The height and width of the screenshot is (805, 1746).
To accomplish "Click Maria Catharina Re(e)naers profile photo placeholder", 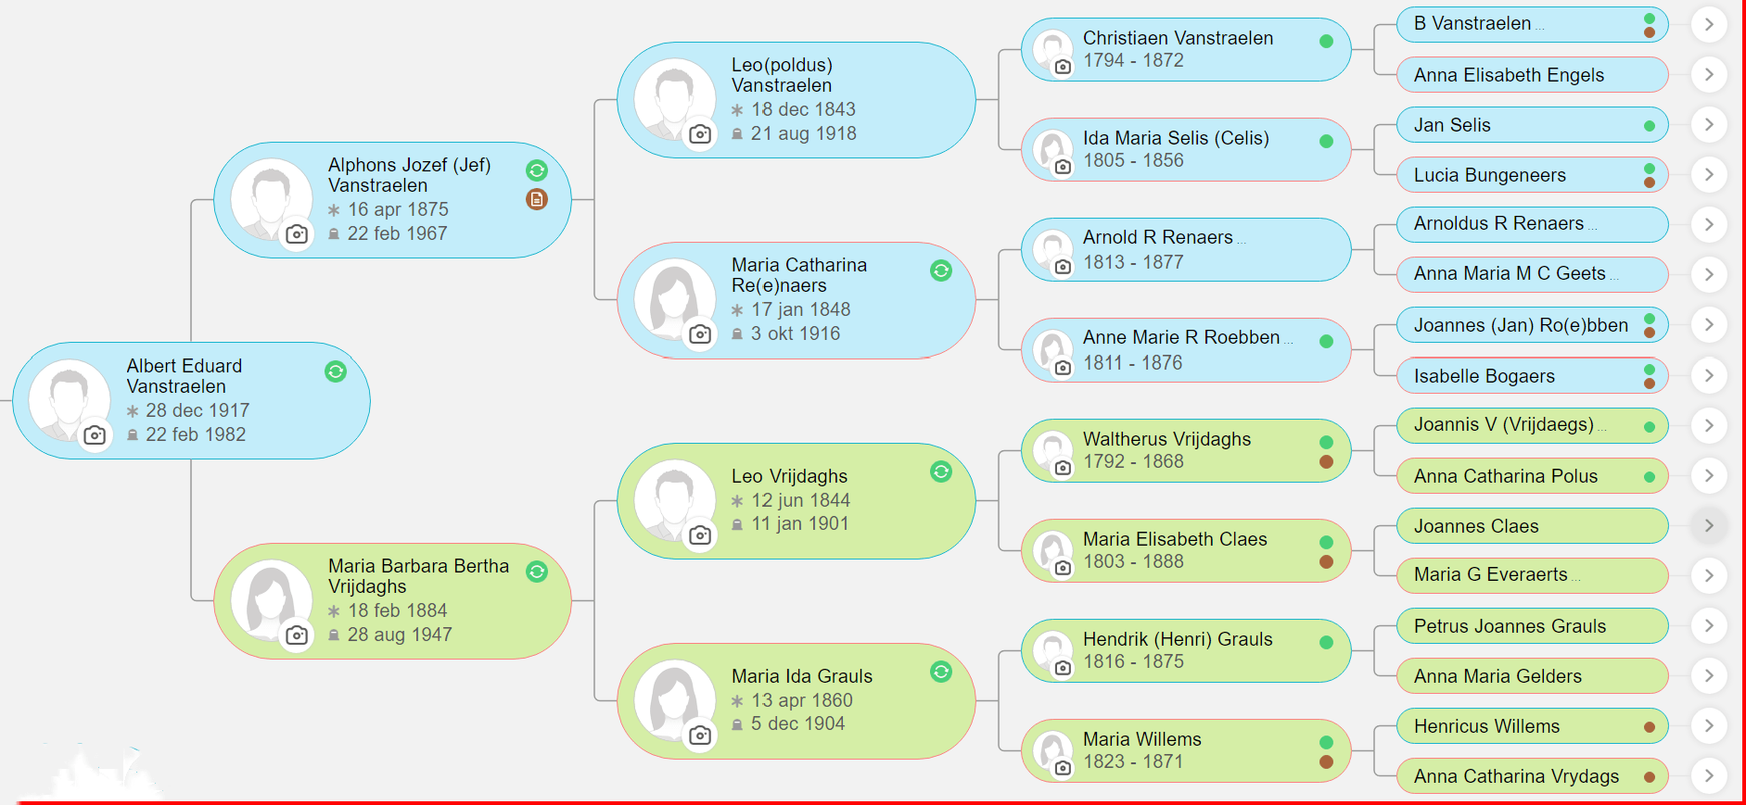I will [675, 299].
